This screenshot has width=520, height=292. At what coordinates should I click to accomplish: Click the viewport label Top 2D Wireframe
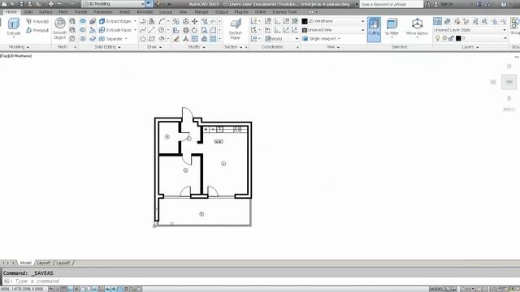(x=16, y=56)
